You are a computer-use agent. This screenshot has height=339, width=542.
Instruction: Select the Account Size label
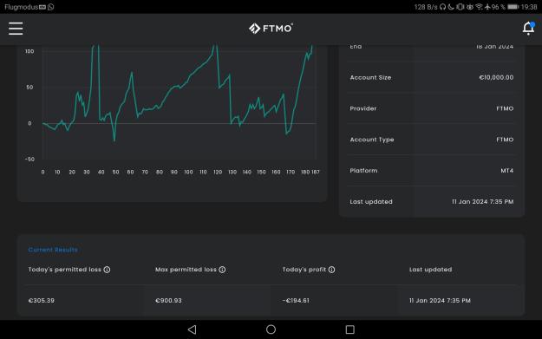click(x=370, y=77)
